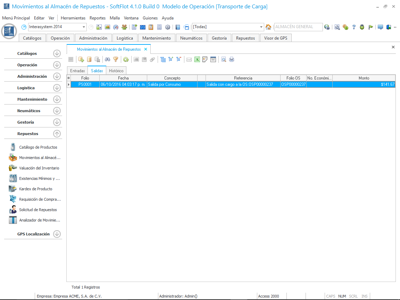Expand the Mantenimiento sidebar section
The image size is (400, 300).
57,99
